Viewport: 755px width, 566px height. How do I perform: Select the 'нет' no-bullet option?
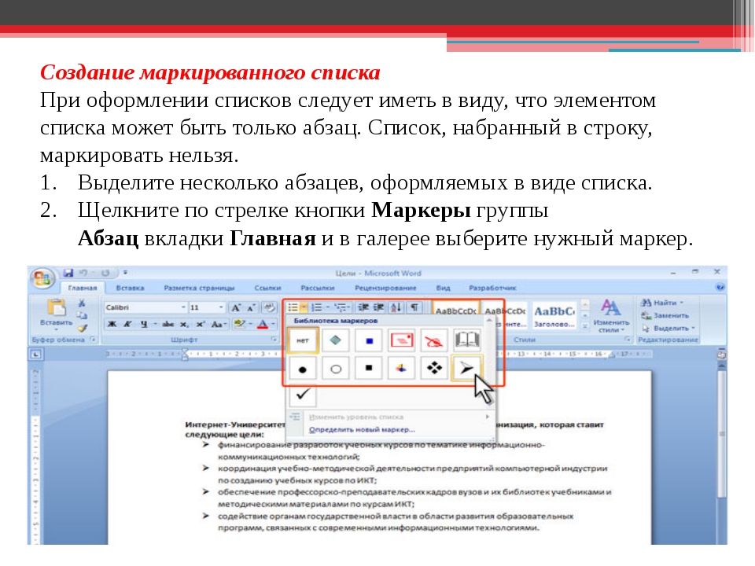[303, 340]
